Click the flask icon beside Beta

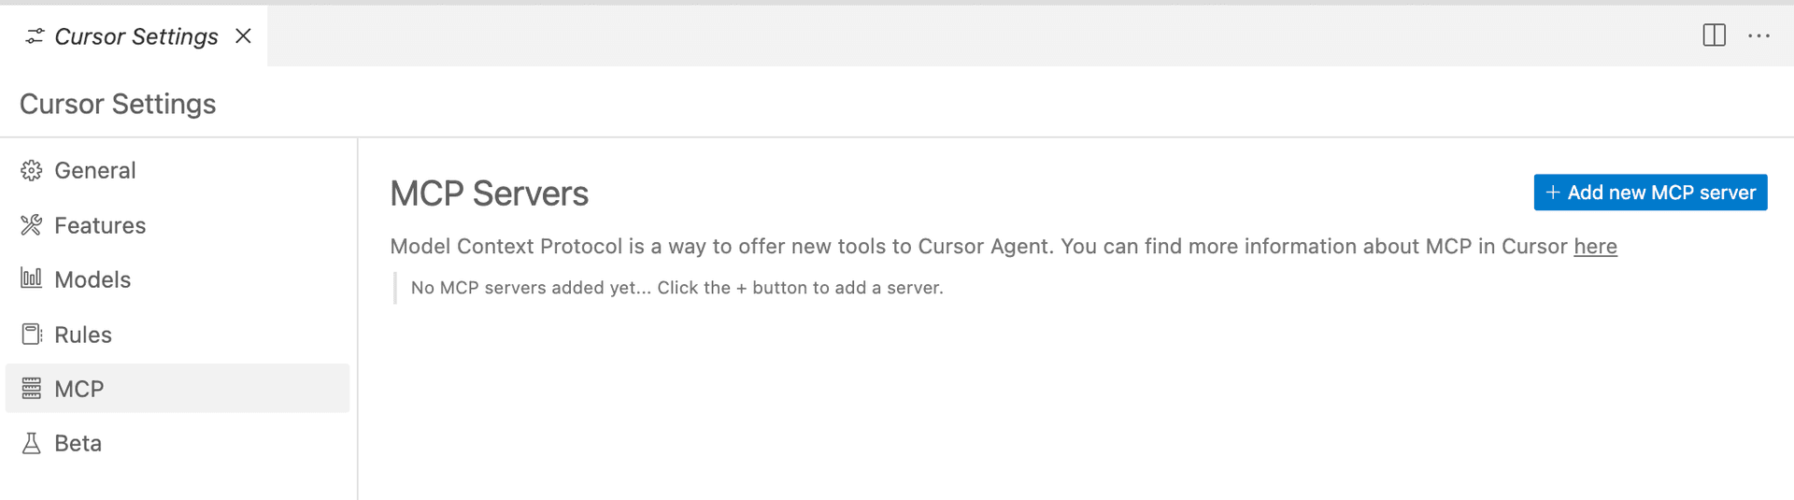pyautogui.click(x=32, y=443)
